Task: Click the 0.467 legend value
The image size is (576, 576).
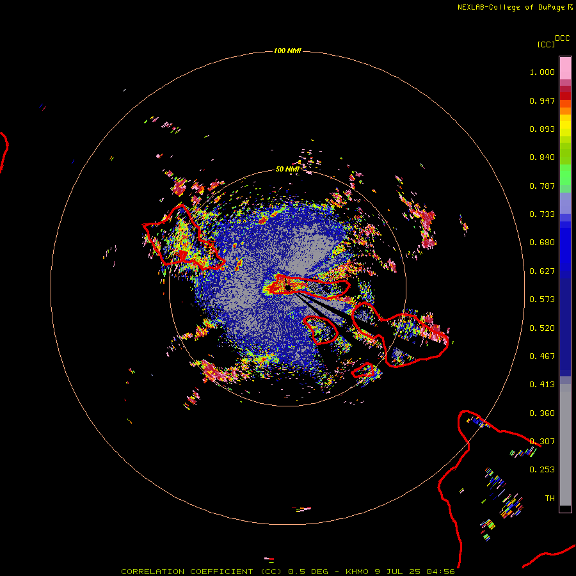Action: point(542,356)
